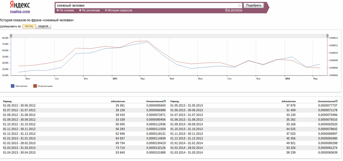Click the right 'Абсолютное' column header
The image size is (343, 161).
(288, 101)
